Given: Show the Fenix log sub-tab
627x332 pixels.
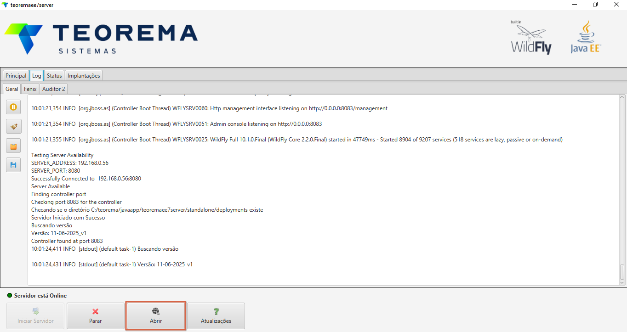Looking at the screenshot, I should point(30,89).
